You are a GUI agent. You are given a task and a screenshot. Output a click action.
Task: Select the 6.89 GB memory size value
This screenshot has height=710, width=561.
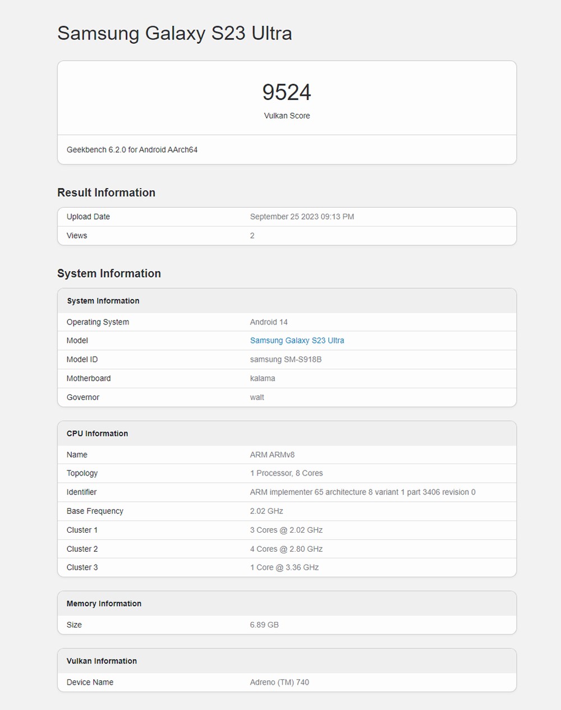coord(264,625)
